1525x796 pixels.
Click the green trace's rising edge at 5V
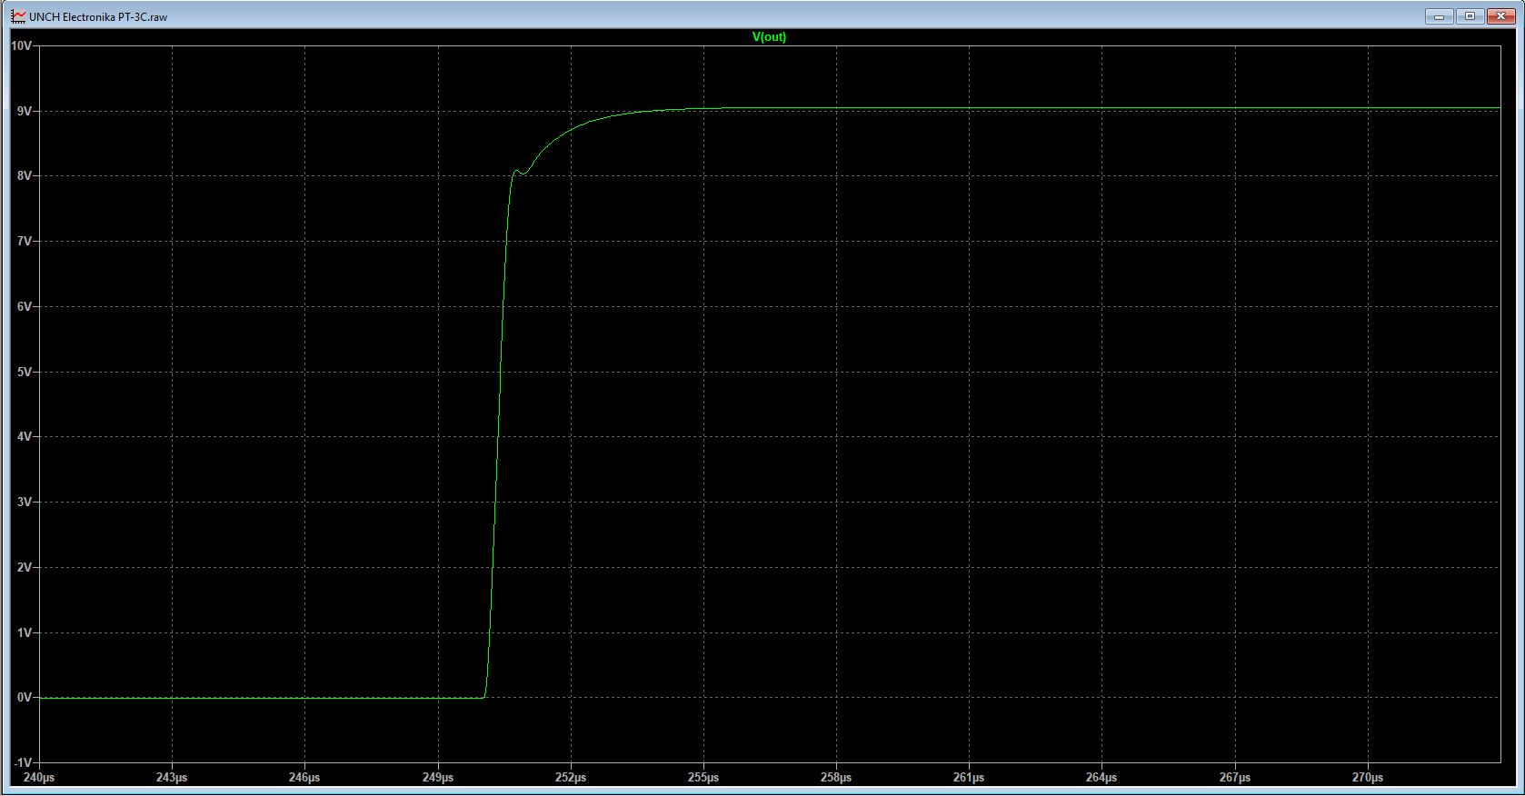[499, 373]
